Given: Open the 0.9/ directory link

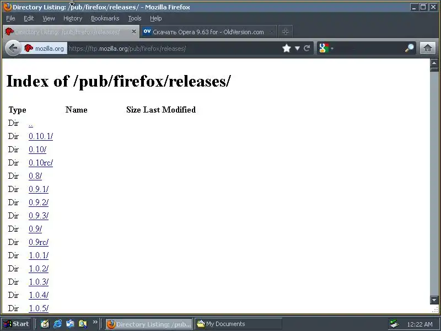Looking at the screenshot, I should pyautogui.click(x=35, y=229).
